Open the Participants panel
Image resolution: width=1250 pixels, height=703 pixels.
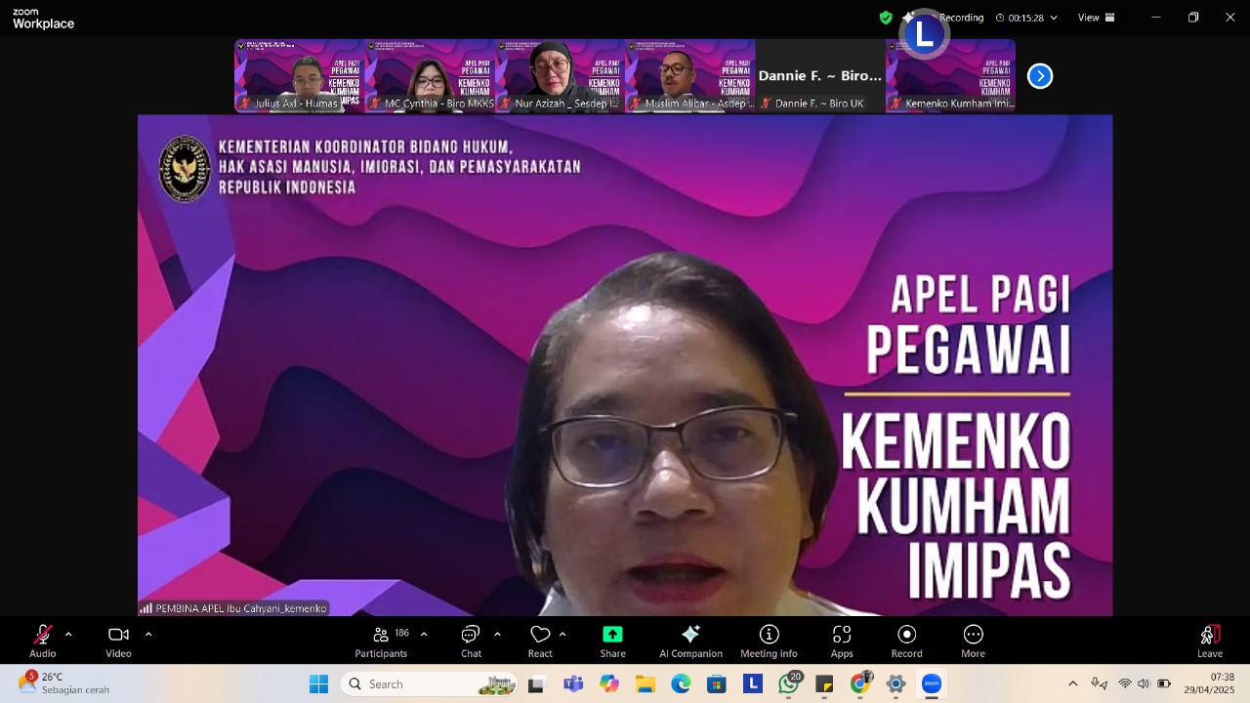tap(381, 640)
